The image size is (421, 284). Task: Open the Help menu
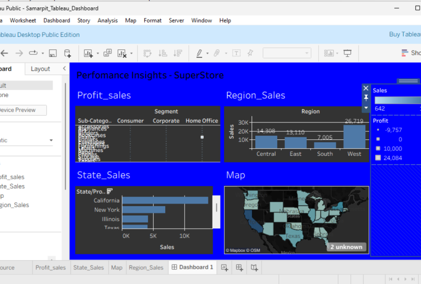point(225,21)
